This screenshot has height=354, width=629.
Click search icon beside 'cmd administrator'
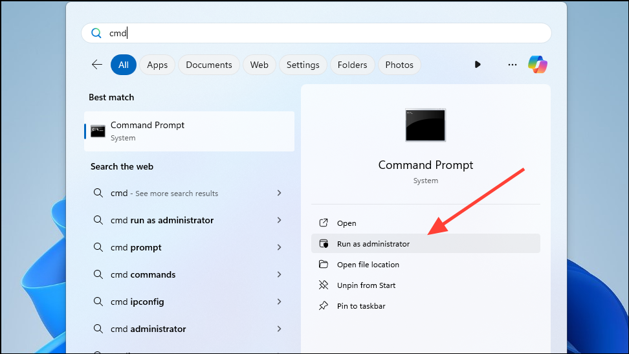tap(98, 329)
